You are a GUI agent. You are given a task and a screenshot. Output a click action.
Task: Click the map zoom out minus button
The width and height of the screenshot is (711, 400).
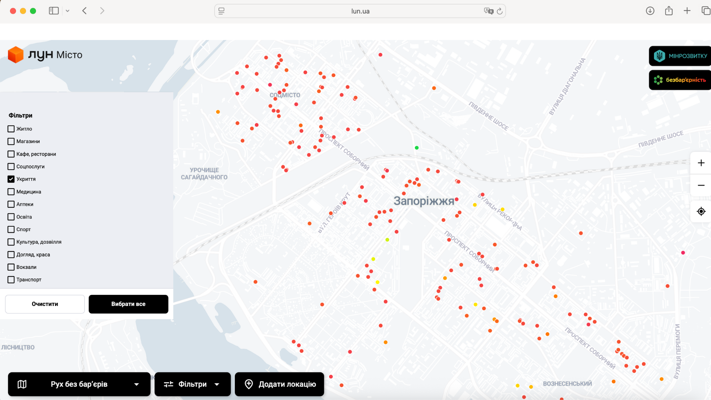(701, 185)
